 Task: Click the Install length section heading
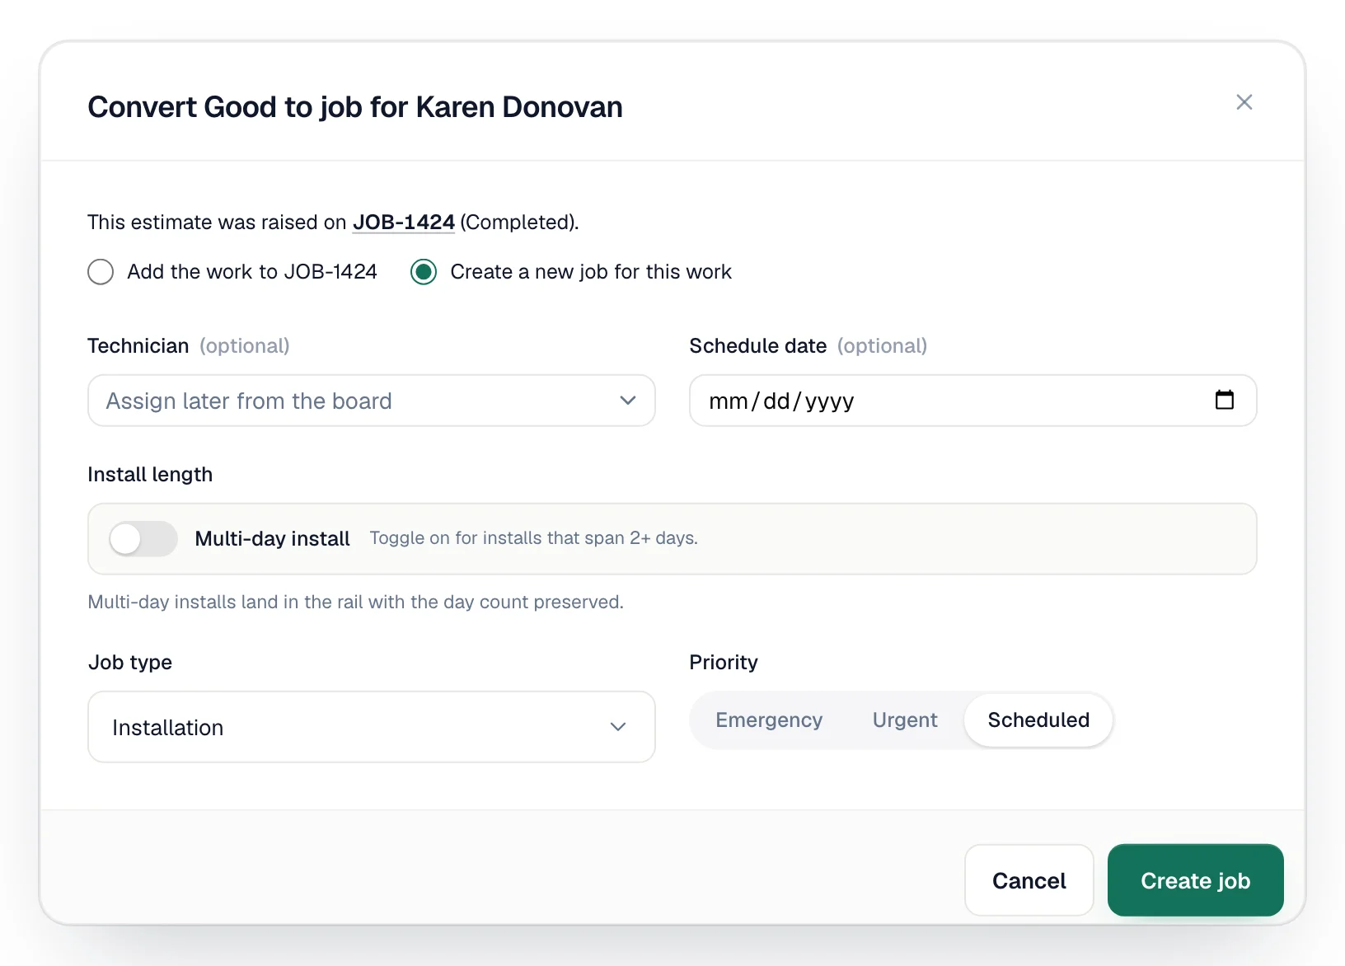click(150, 475)
